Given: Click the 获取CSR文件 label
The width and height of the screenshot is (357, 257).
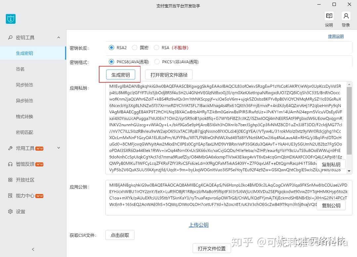Looking at the screenshot, I should 83,236.
